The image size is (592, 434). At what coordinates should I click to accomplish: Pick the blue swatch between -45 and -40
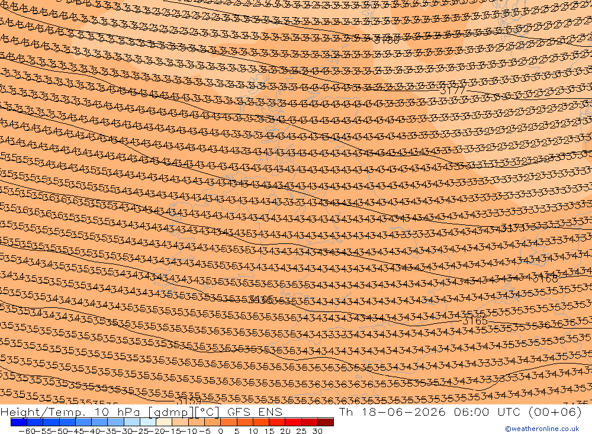tap(83, 422)
